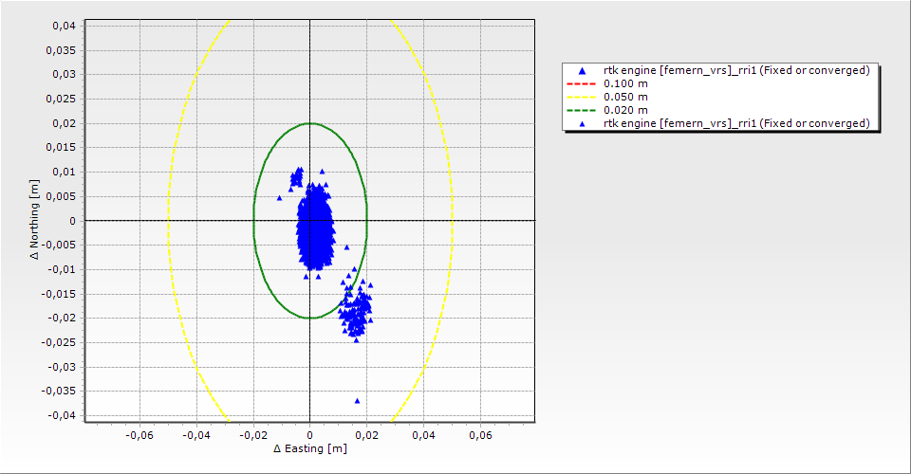Click the yellow dashed line legend symbol
The image size is (911, 474).
(583, 97)
